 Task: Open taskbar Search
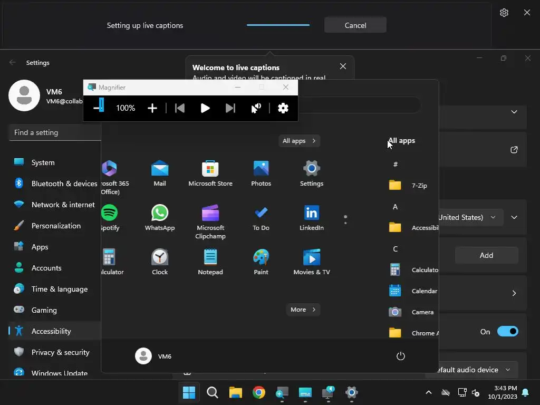click(212, 392)
